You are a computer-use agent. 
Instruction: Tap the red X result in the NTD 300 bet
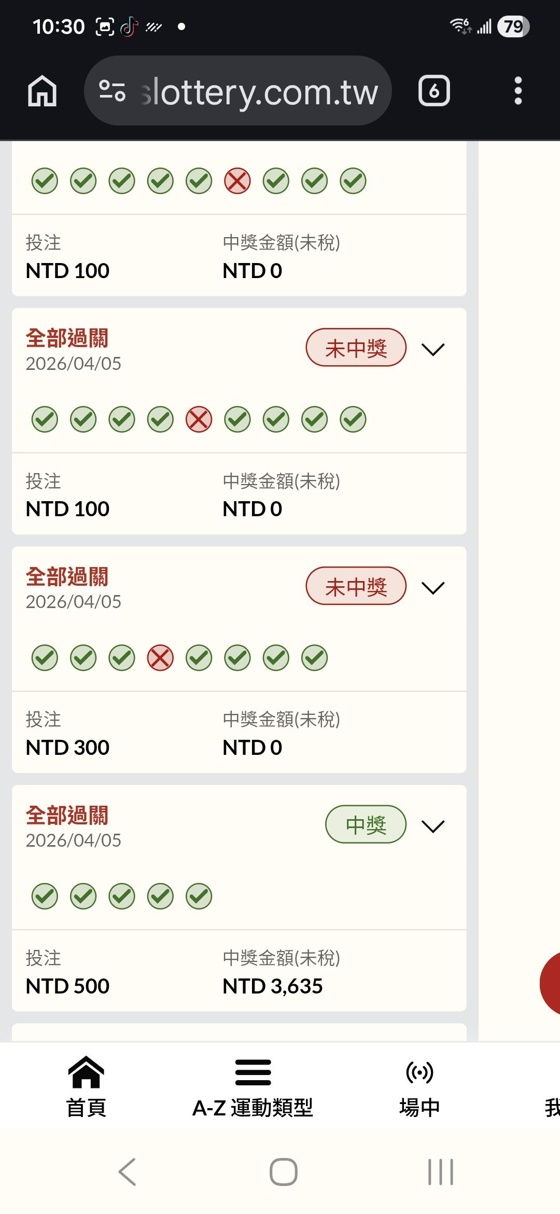click(160, 658)
